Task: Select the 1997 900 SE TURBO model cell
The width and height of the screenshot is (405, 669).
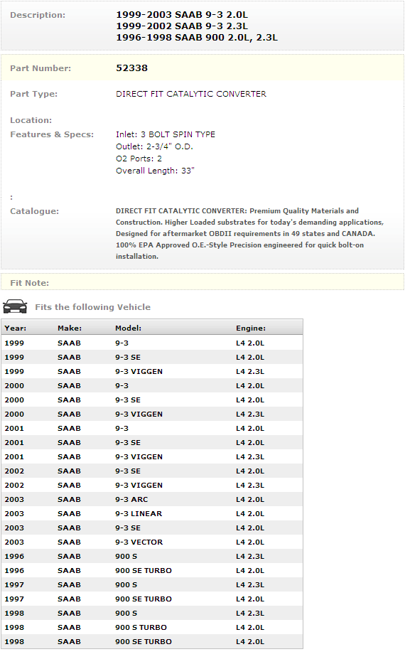Action: click(144, 599)
